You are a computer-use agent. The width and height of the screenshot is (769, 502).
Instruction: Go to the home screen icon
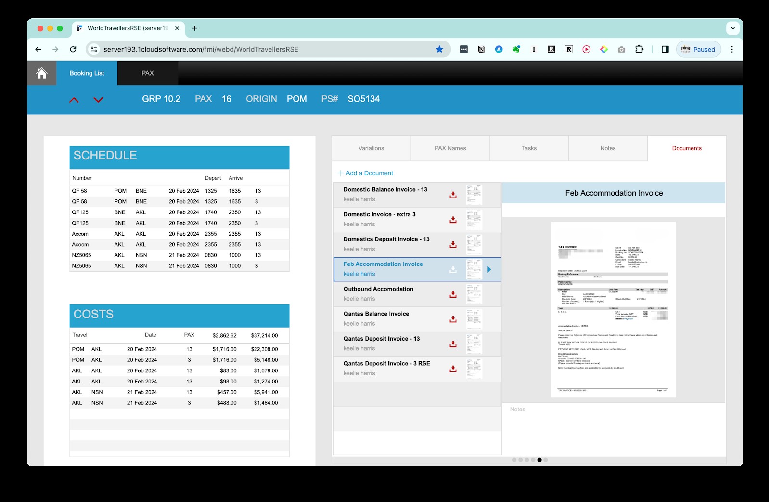tap(42, 73)
